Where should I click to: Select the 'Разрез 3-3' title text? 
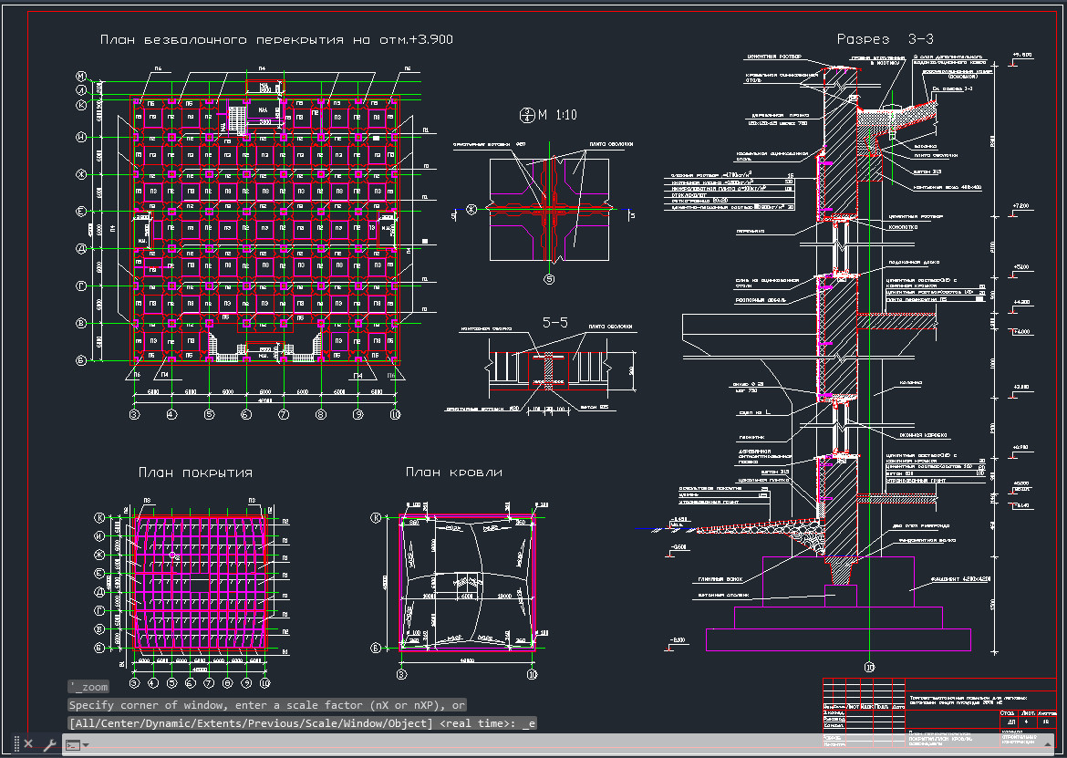[885, 38]
